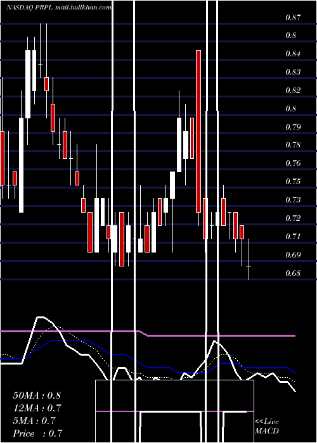Click the 50MA : 0.8 readout

pos(37,396)
